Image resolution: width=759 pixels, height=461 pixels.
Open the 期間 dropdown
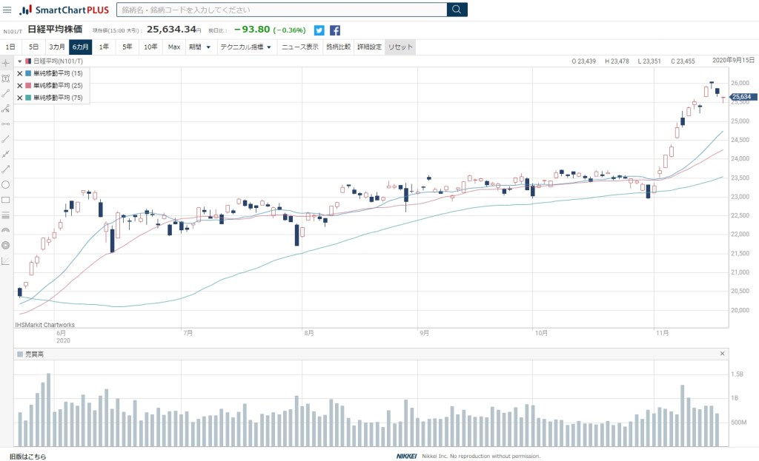[199, 47]
